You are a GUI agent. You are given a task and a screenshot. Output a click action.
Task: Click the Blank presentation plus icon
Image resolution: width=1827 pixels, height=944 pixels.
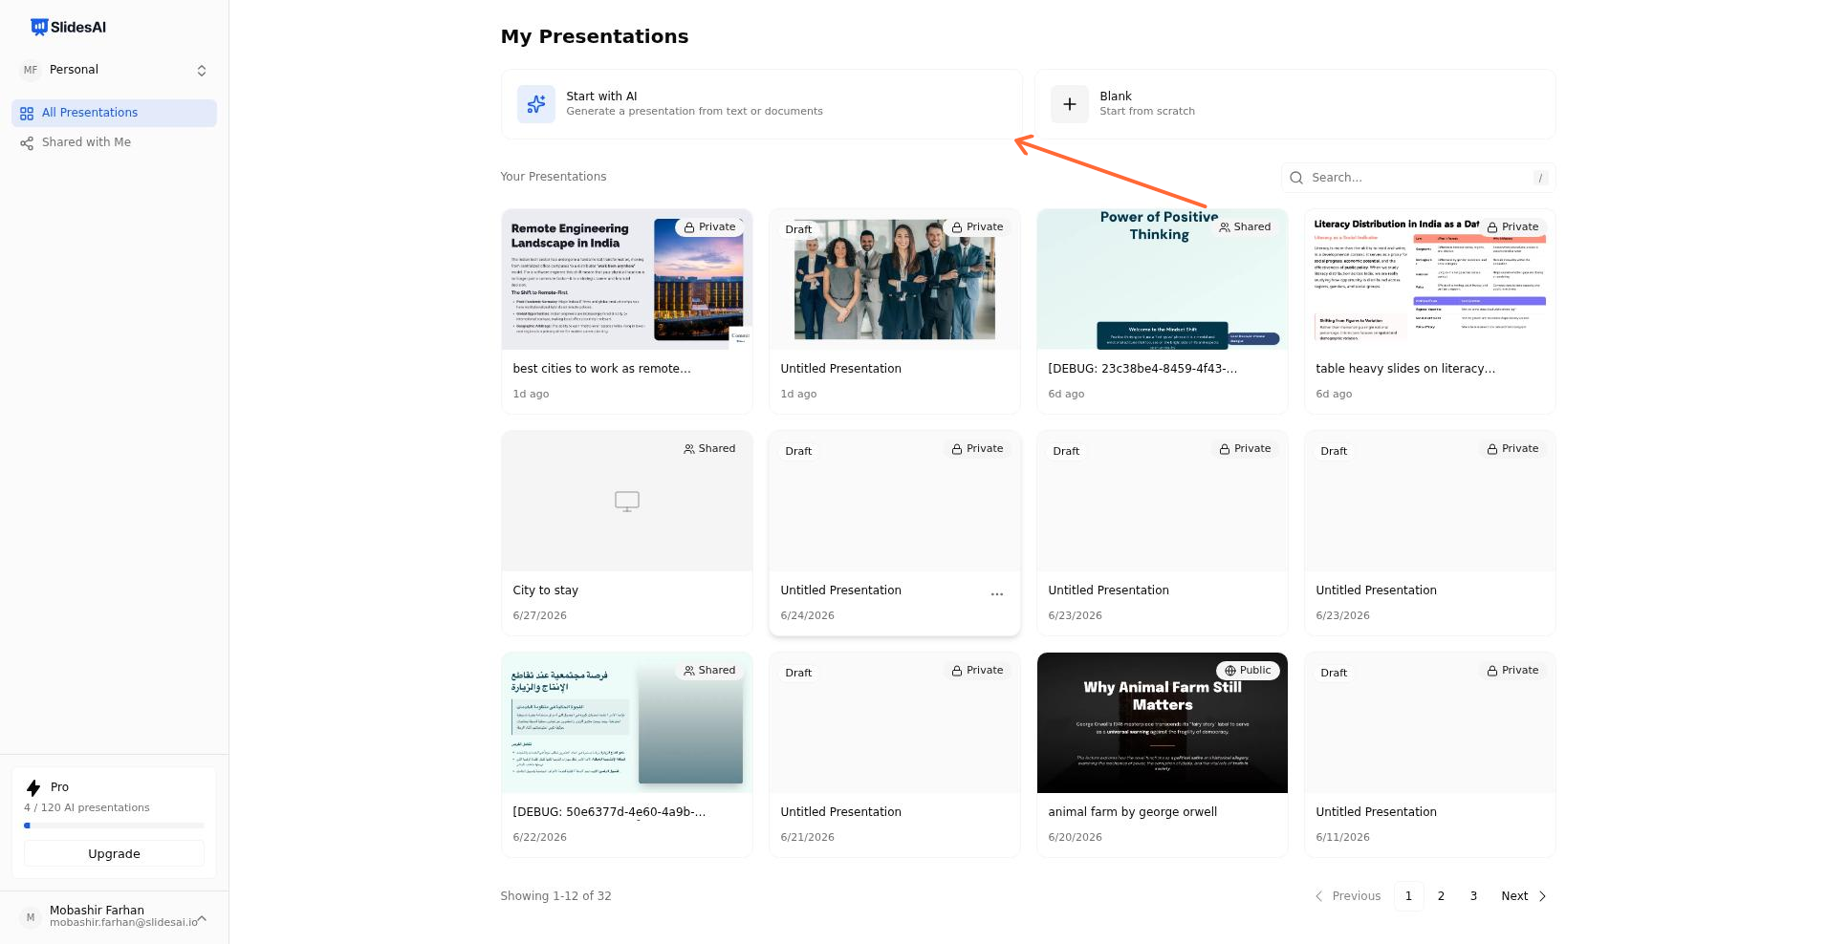[x=1070, y=104]
